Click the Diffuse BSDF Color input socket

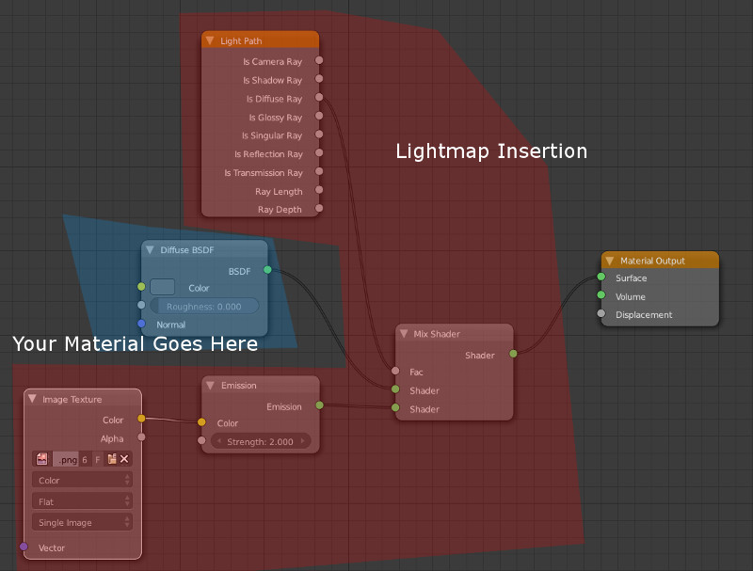pyautogui.click(x=141, y=287)
